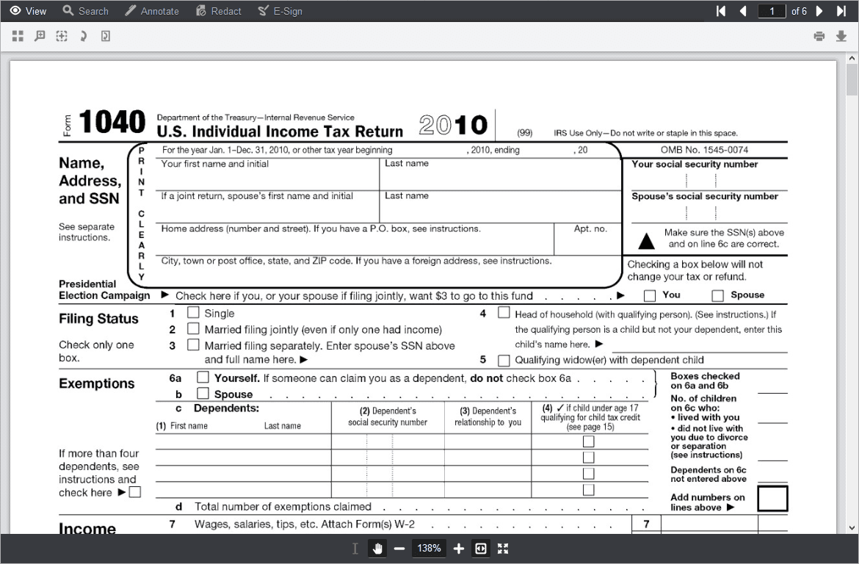
Task: Check the Spouse election campaign box
Action: [x=717, y=296]
